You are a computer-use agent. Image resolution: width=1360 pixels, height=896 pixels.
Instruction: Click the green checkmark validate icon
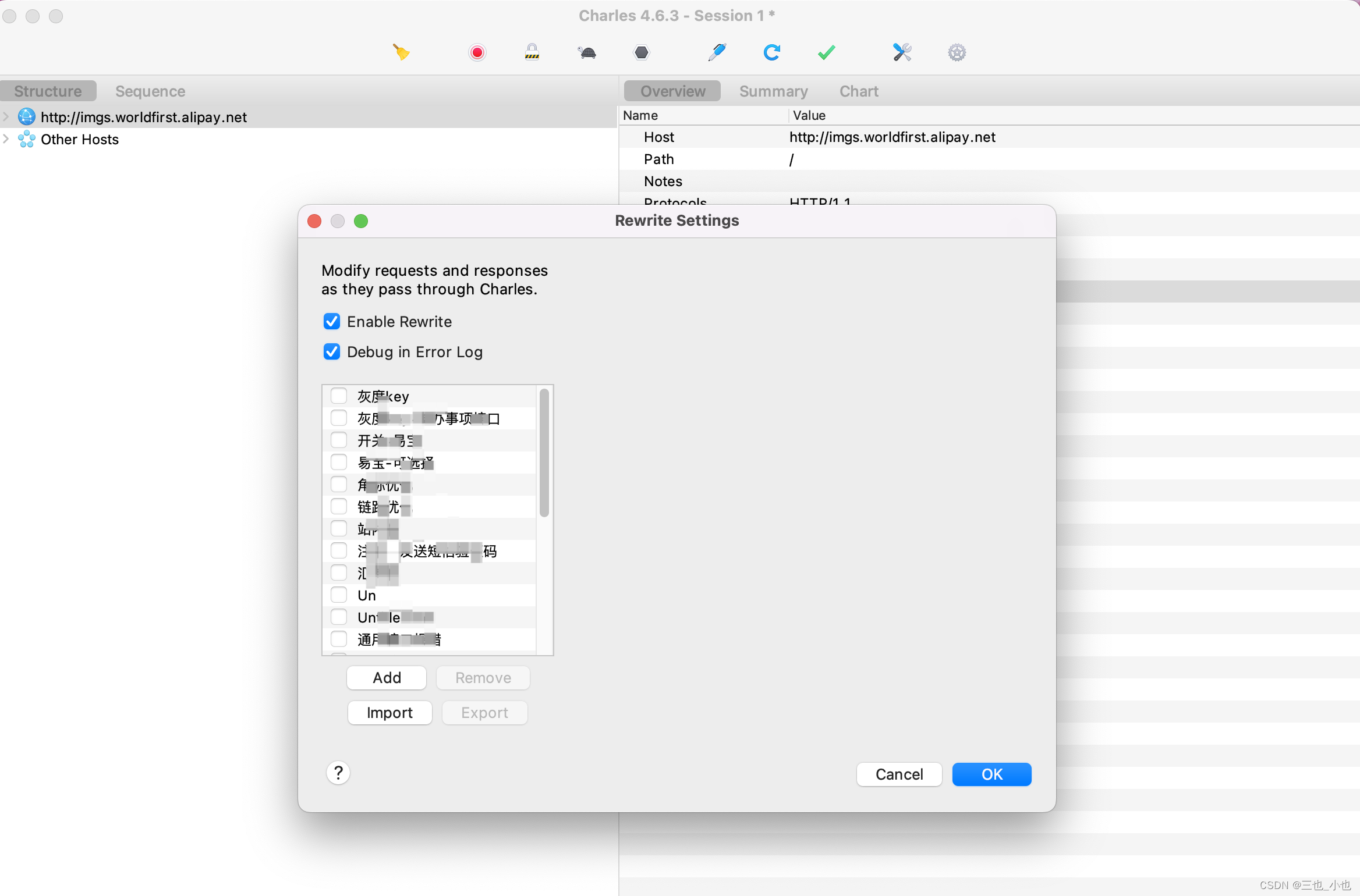[826, 52]
